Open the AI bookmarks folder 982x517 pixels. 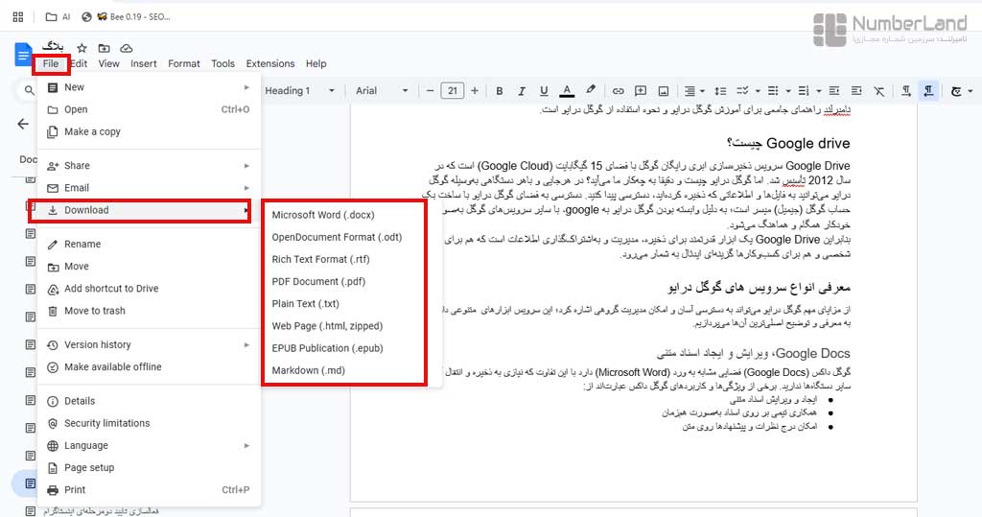pyautogui.click(x=58, y=17)
